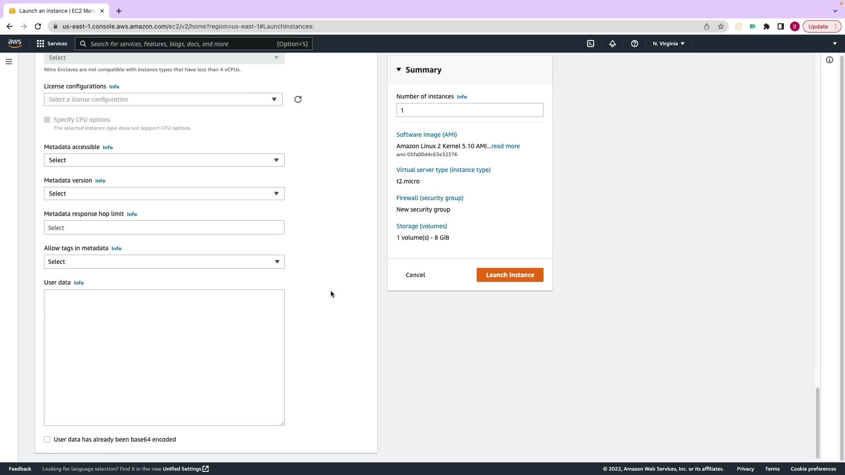
Task: Open Allow tags in metadata dropdown
Action: (164, 262)
